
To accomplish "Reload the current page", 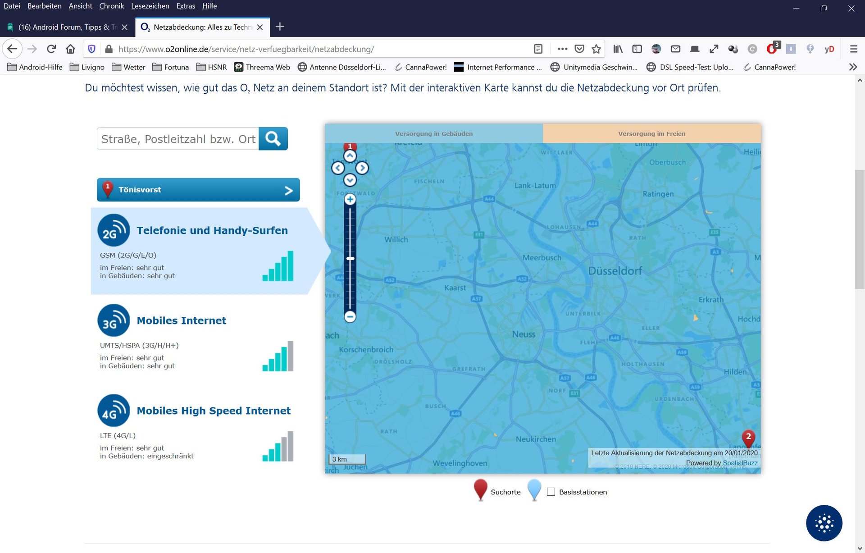I will 51,49.
